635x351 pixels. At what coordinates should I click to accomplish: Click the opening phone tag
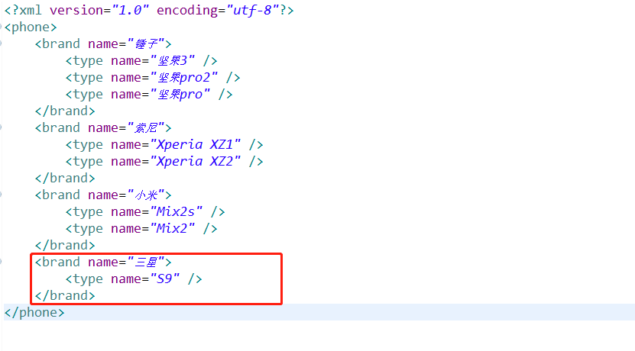[31, 27]
